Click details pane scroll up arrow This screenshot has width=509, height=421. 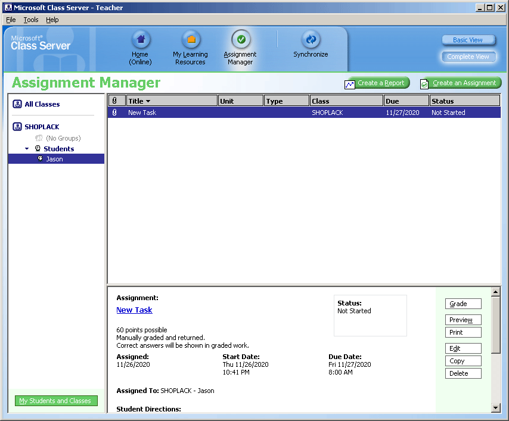(x=496, y=292)
